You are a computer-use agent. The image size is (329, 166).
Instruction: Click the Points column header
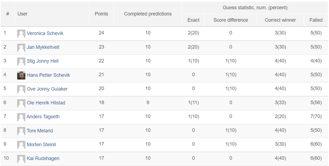101,14
